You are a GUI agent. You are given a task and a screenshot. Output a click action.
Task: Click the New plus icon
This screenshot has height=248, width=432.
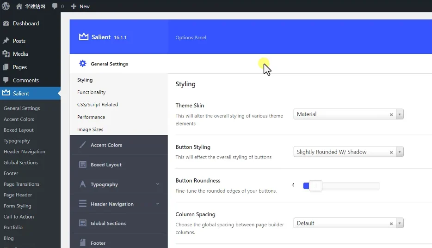pos(74,6)
